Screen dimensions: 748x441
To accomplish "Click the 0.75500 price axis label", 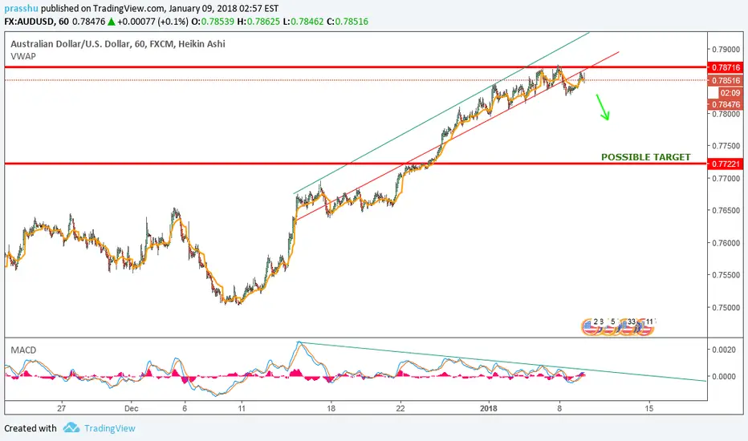I will tap(726, 275).
